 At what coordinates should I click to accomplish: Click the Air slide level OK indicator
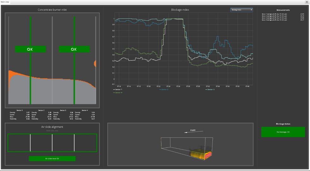coord(52,158)
